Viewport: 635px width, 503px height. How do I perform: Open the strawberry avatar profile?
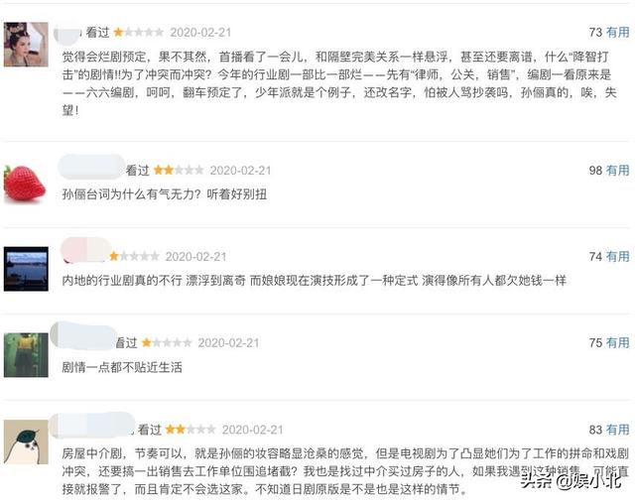coord(25,184)
